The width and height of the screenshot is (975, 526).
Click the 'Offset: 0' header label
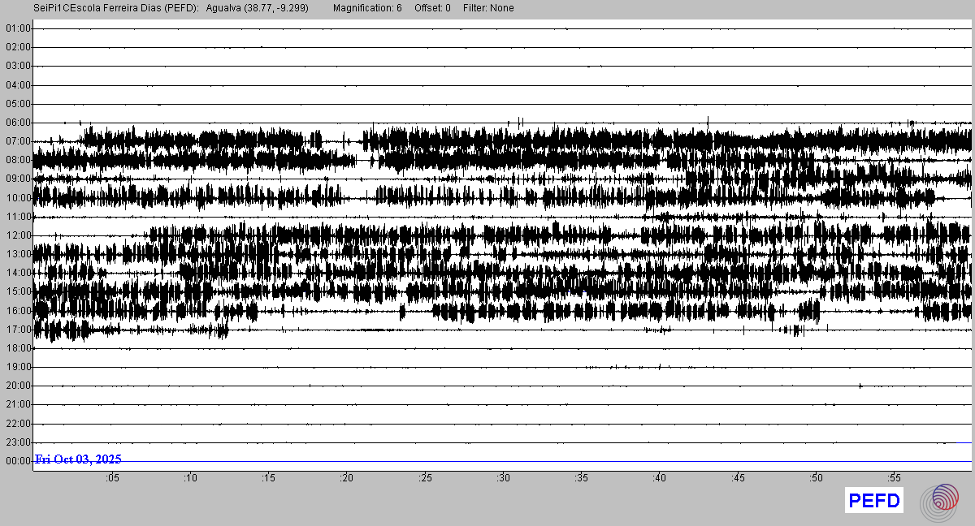click(432, 8)
